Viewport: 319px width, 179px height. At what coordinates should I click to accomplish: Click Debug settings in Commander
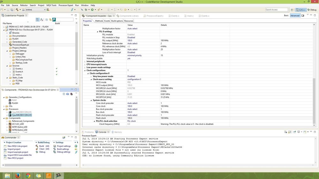(64, 152)
